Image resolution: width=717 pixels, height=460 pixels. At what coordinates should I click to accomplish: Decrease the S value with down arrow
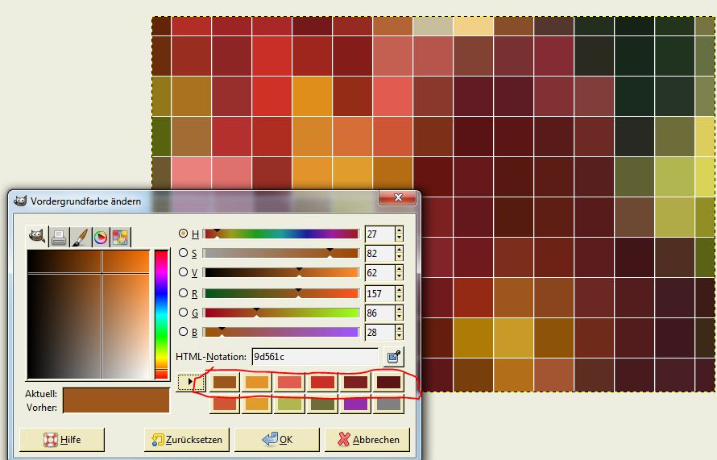(400, 257)
